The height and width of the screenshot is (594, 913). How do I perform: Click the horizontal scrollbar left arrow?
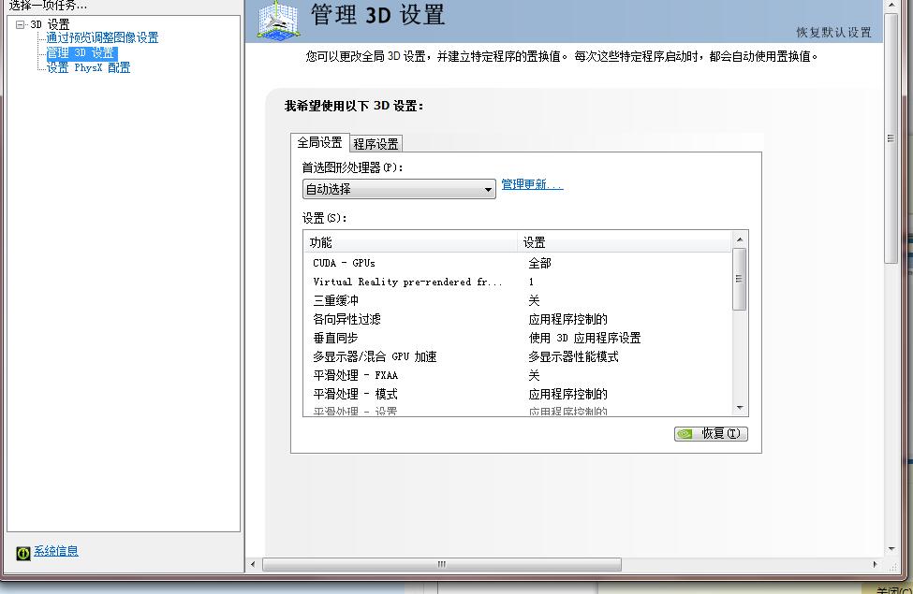[x=253, y=564]
